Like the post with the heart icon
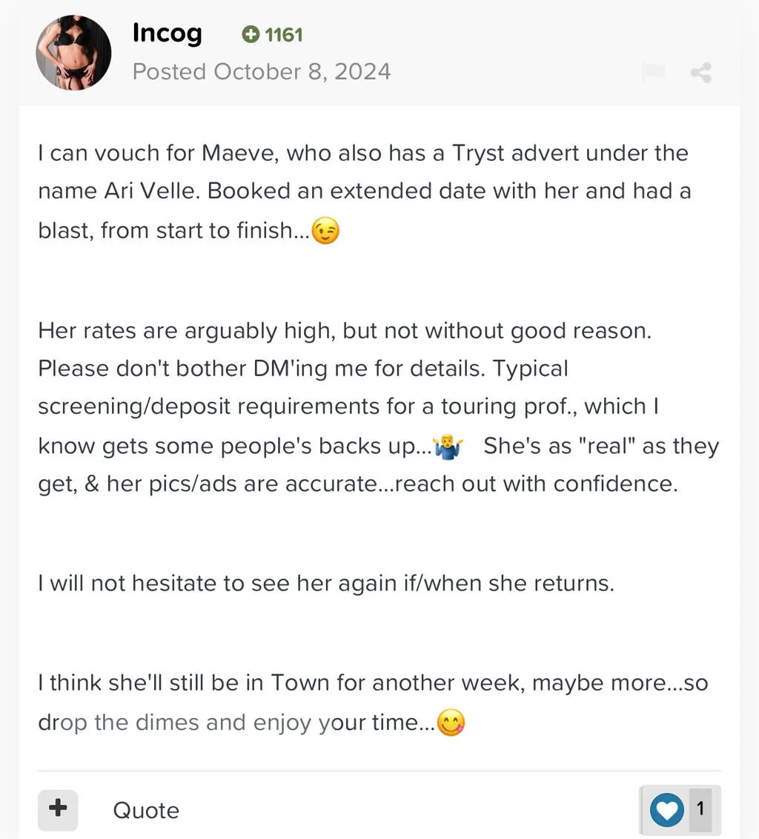Image resolution: width=759 pixels, height=839 pixels. [x=666, y=809]
